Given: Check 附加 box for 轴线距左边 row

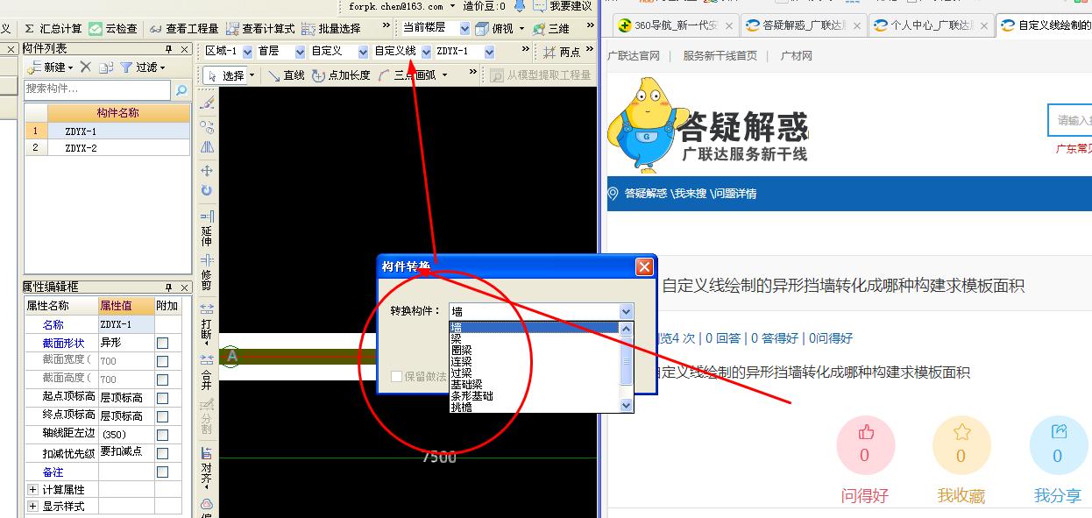Looking at the screenshot, I should pos(162,435).
